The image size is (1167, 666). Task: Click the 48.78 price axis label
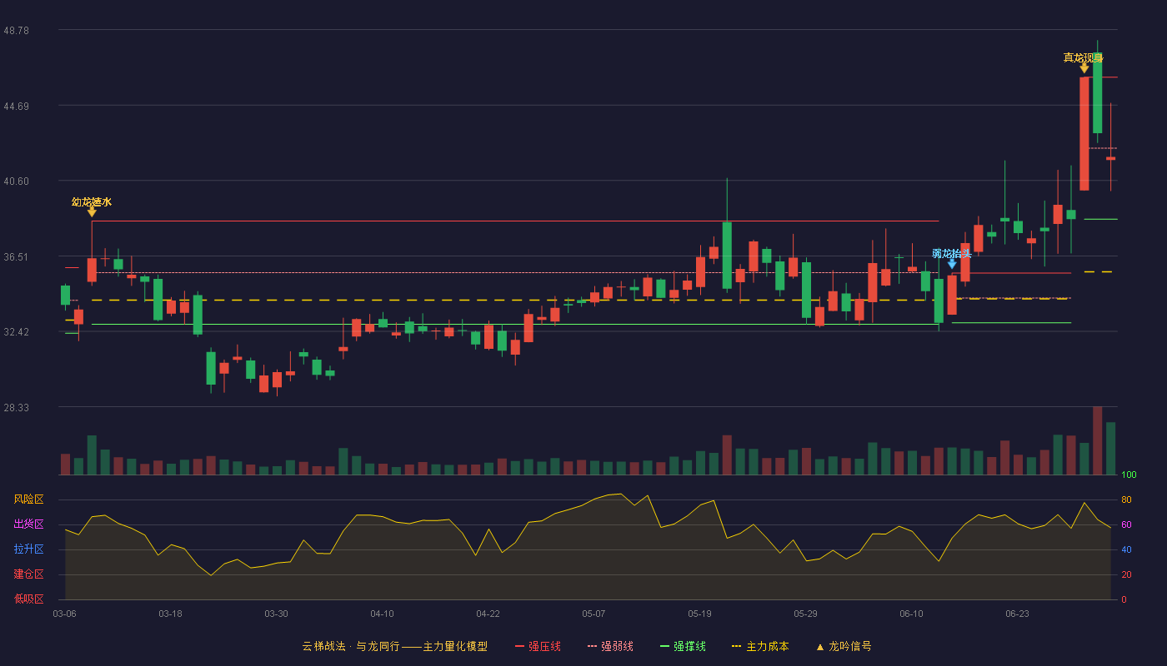point(16,30)
